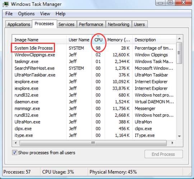Select the rundll32.exe using 2,668 K
Screen dimensions: 194x179
point(94,115)
